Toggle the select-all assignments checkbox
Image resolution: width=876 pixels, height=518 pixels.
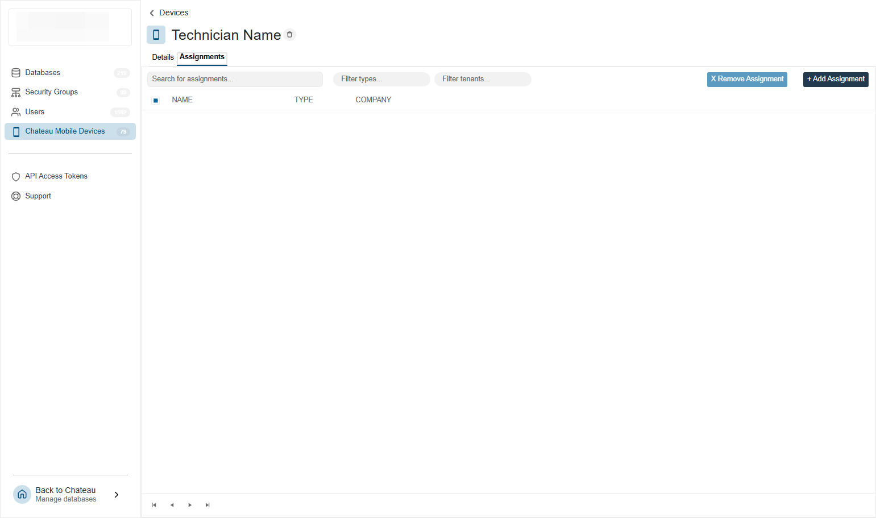pos(156,101)
